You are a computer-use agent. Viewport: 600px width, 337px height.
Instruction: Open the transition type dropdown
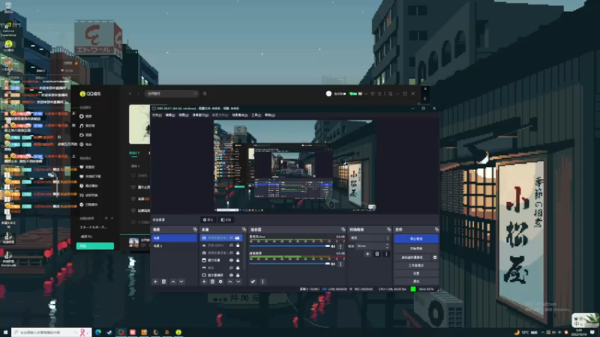click(x=369, y=237)
